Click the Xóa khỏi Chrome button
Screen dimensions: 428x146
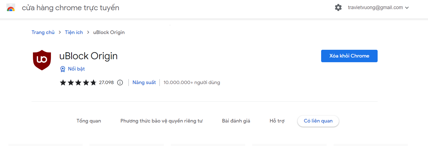click(349, 56)
